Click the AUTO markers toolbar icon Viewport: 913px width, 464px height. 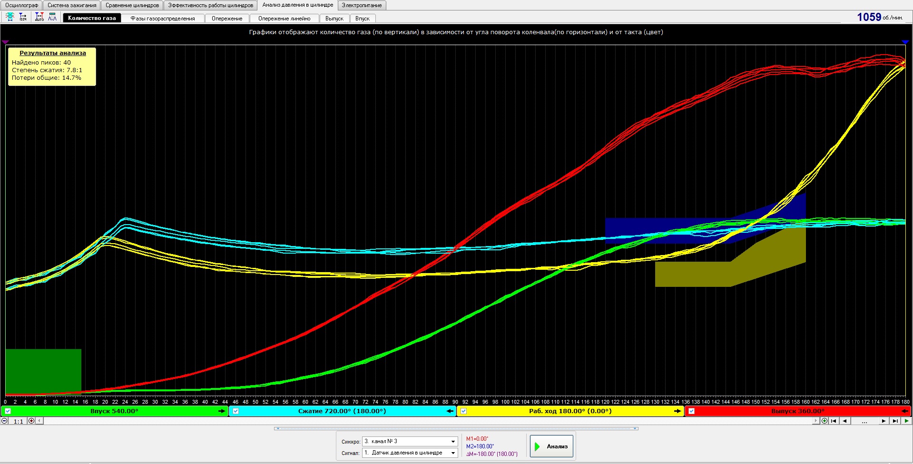coord(39,17)
